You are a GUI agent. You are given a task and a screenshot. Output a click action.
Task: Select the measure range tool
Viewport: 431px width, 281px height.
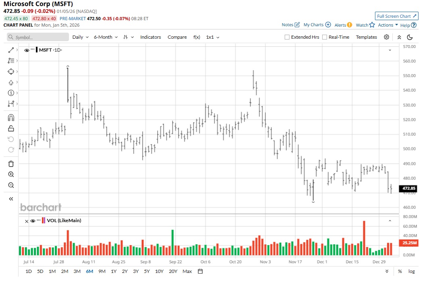coord(11,104)
